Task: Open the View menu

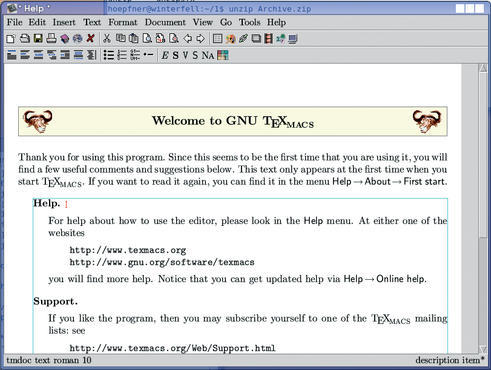Action: coord(203,22)
